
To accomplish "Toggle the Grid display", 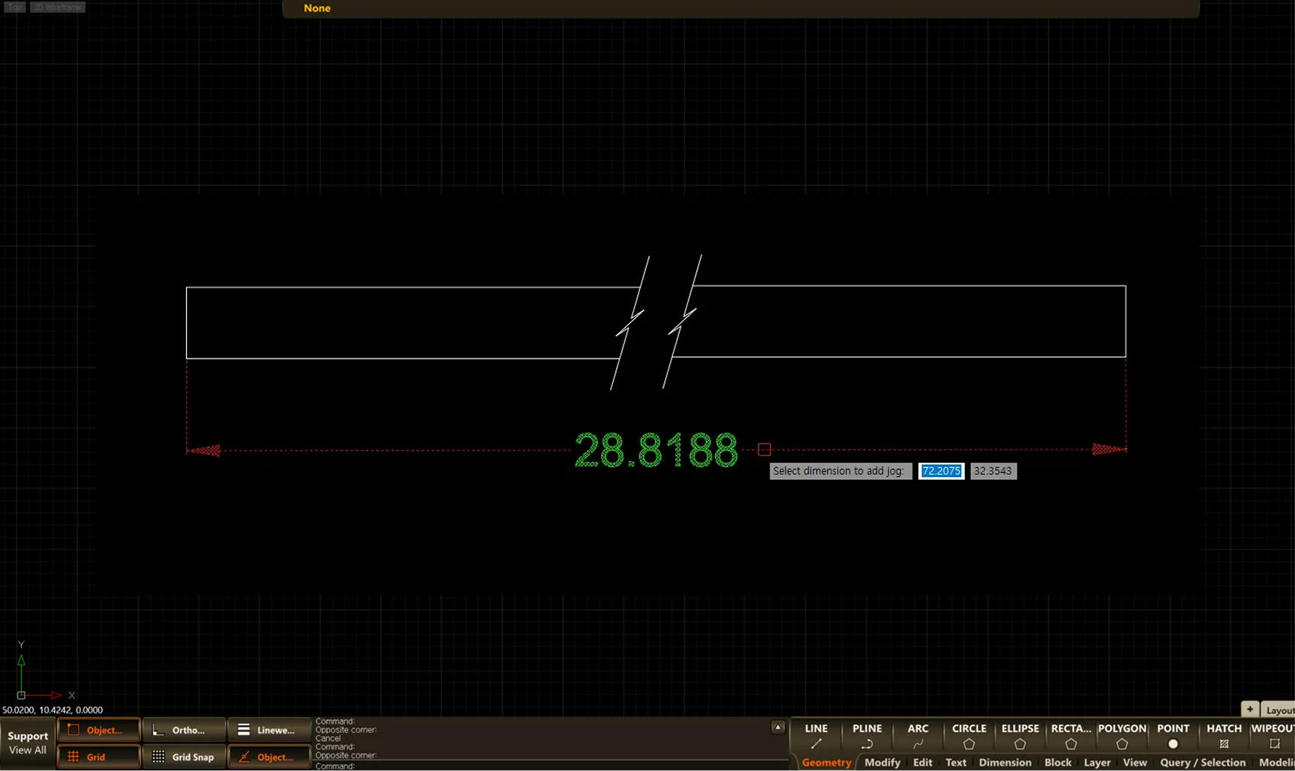I will pyautogui.click(x=98, y=757).
